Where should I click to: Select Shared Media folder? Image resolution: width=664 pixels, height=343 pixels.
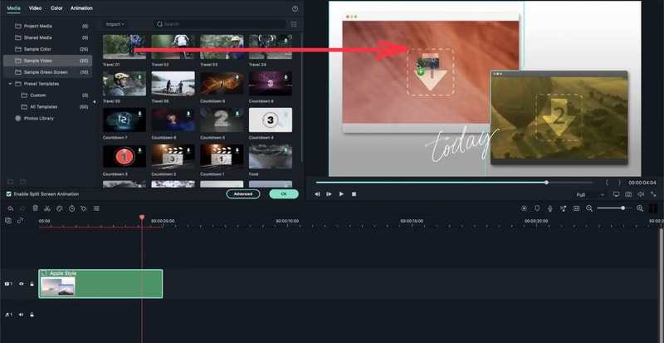tap(47, 37)
